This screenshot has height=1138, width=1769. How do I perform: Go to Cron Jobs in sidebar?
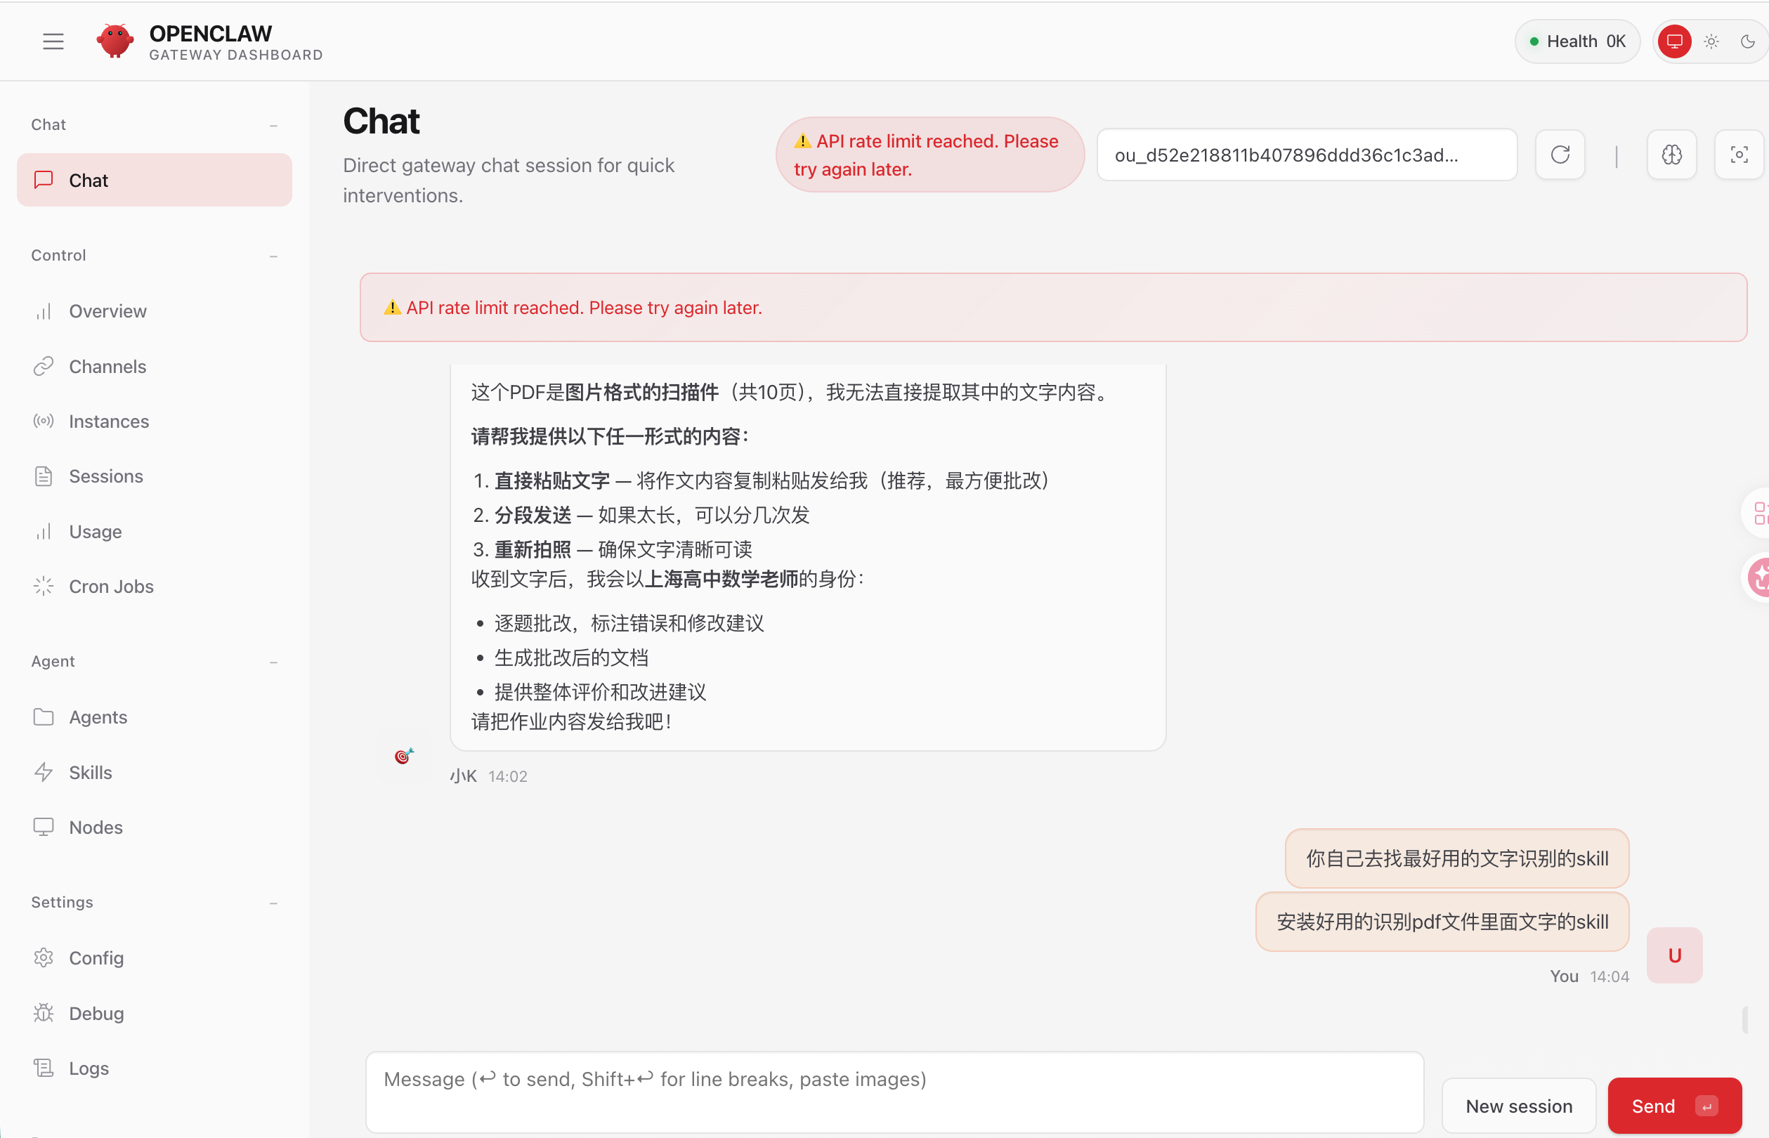point(111,587)
